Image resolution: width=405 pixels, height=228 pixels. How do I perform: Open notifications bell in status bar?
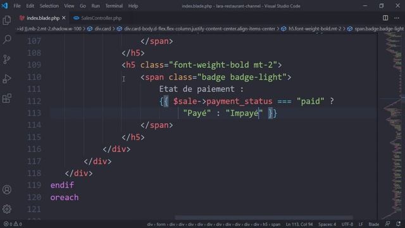click(x=398, y=224)
